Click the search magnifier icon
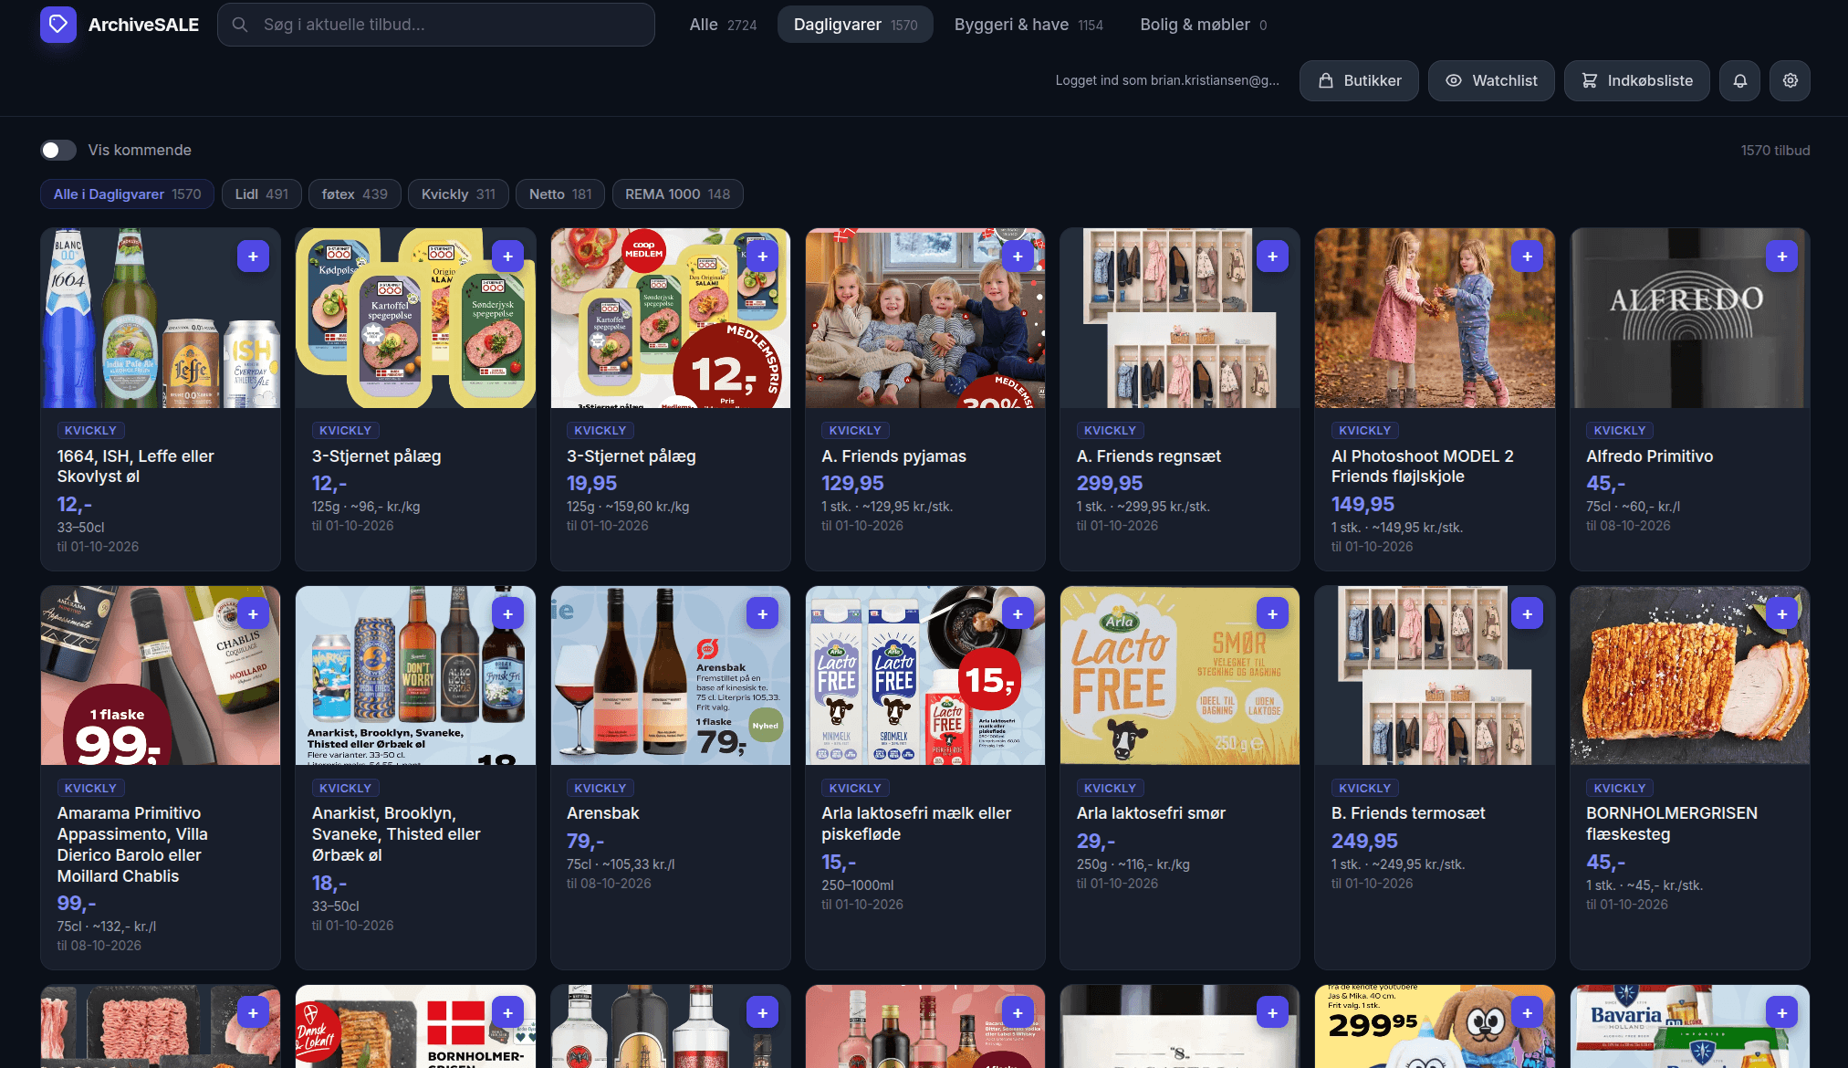Viewport: 1848px width, 1068px height. click(240, 25)
